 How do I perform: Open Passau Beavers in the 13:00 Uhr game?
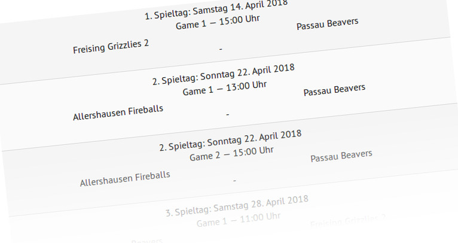(334, 90)
